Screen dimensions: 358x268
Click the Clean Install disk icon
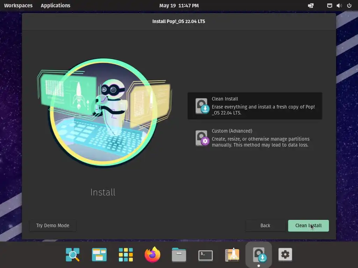click(x=202, y=106)
